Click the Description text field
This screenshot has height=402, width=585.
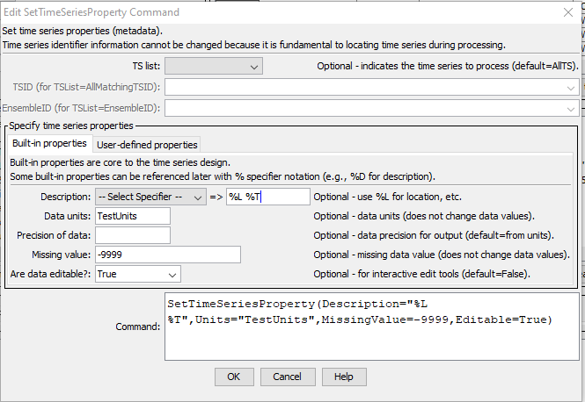pyautogui.click(x=268, y=197)
